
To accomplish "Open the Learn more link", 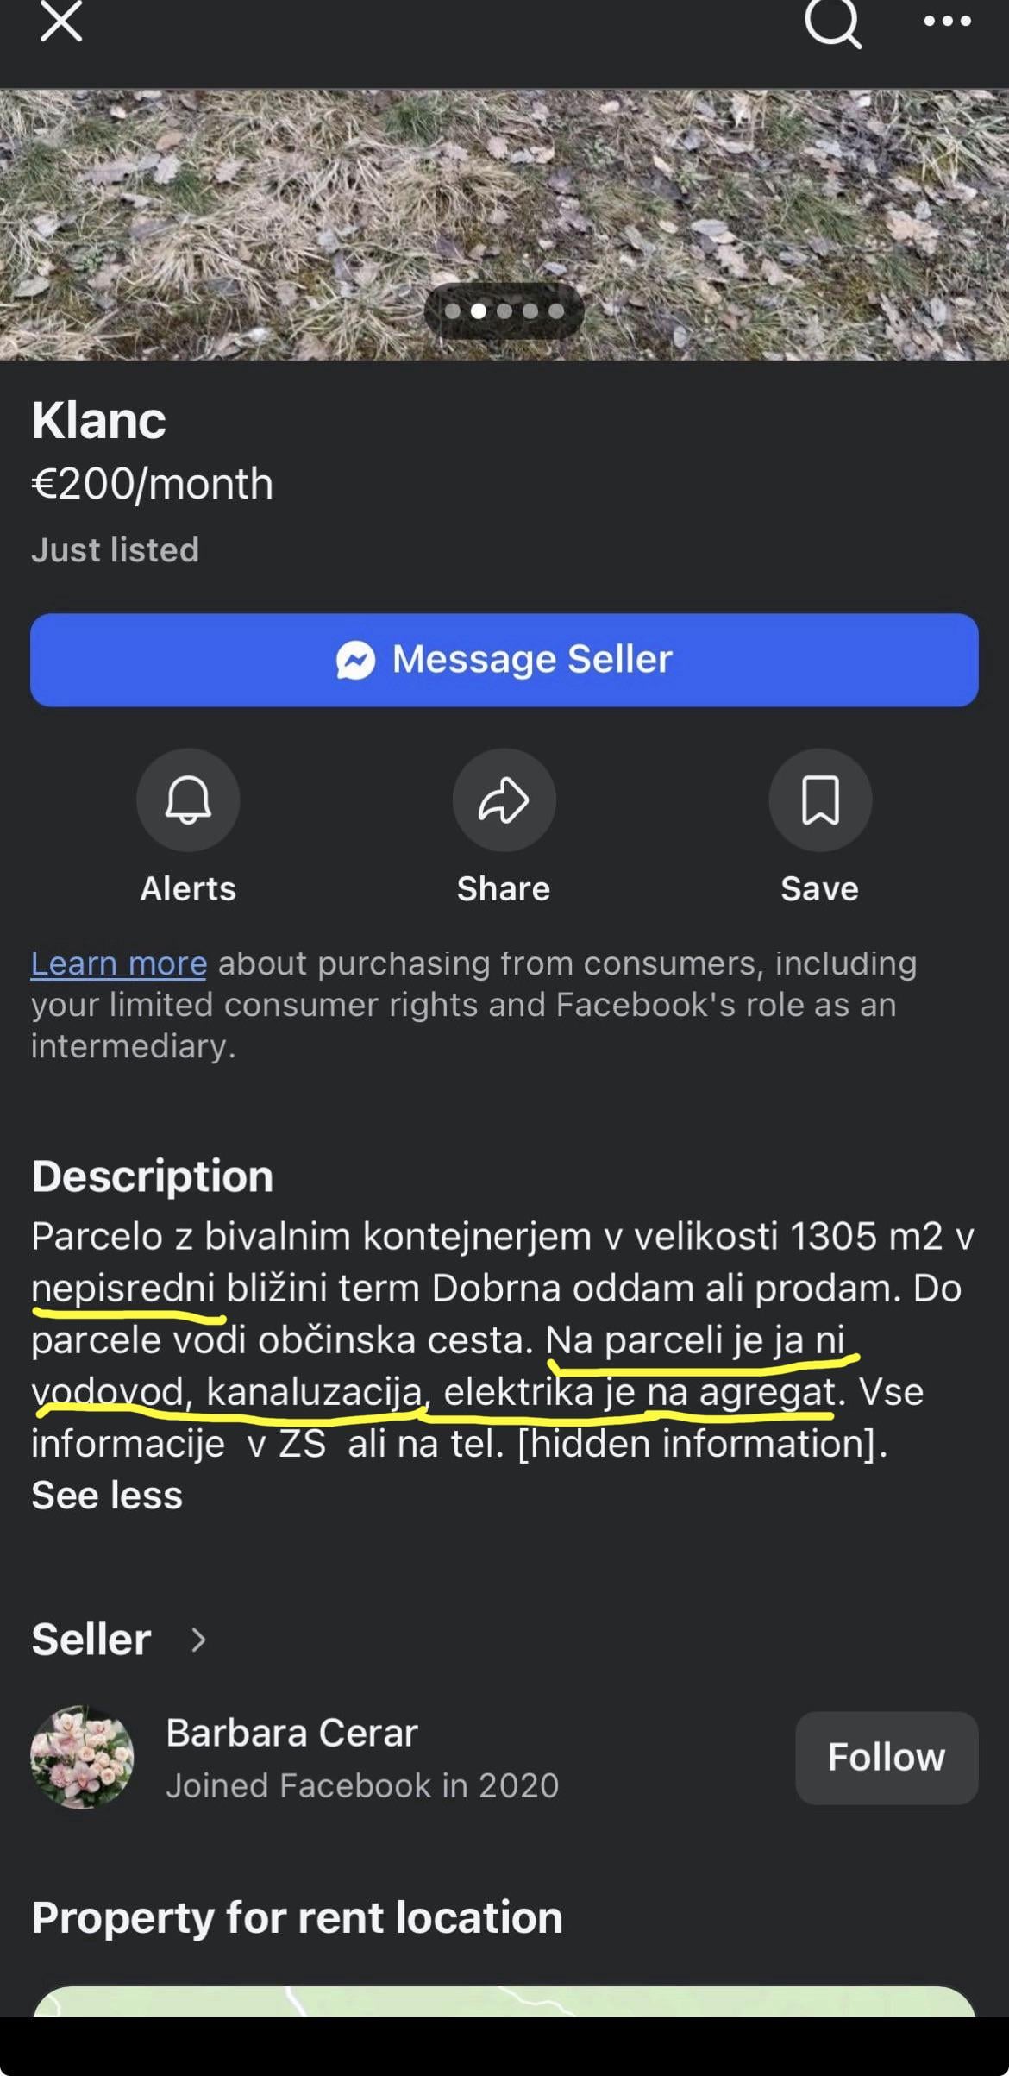I will [x=119, y=963].
